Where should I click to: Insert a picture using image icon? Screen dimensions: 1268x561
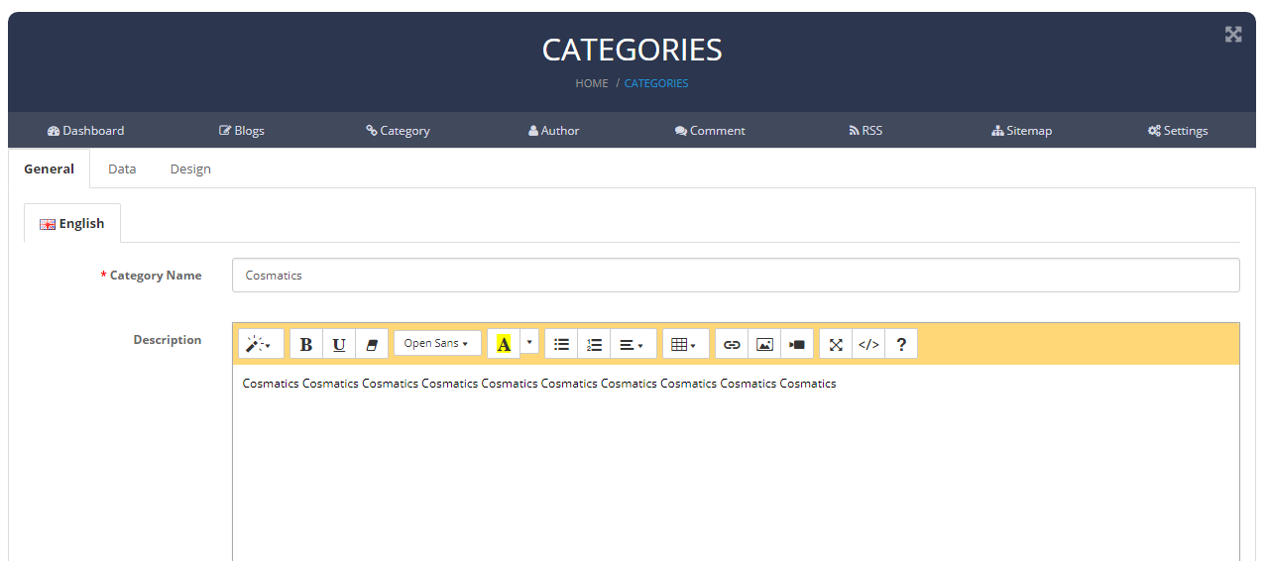(x=764, y=344)
